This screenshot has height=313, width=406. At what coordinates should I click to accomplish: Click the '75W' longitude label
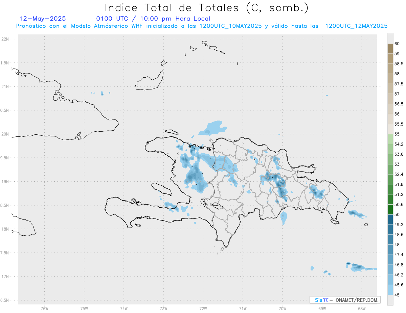click(84, 309)
